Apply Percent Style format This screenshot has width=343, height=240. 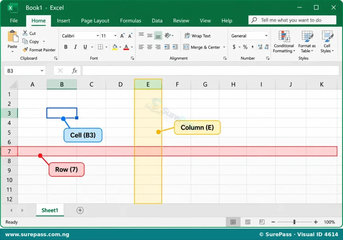tap(245, 47)
